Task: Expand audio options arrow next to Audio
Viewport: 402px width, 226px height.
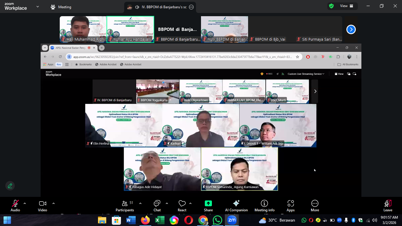Action: [x=25, y=203]
